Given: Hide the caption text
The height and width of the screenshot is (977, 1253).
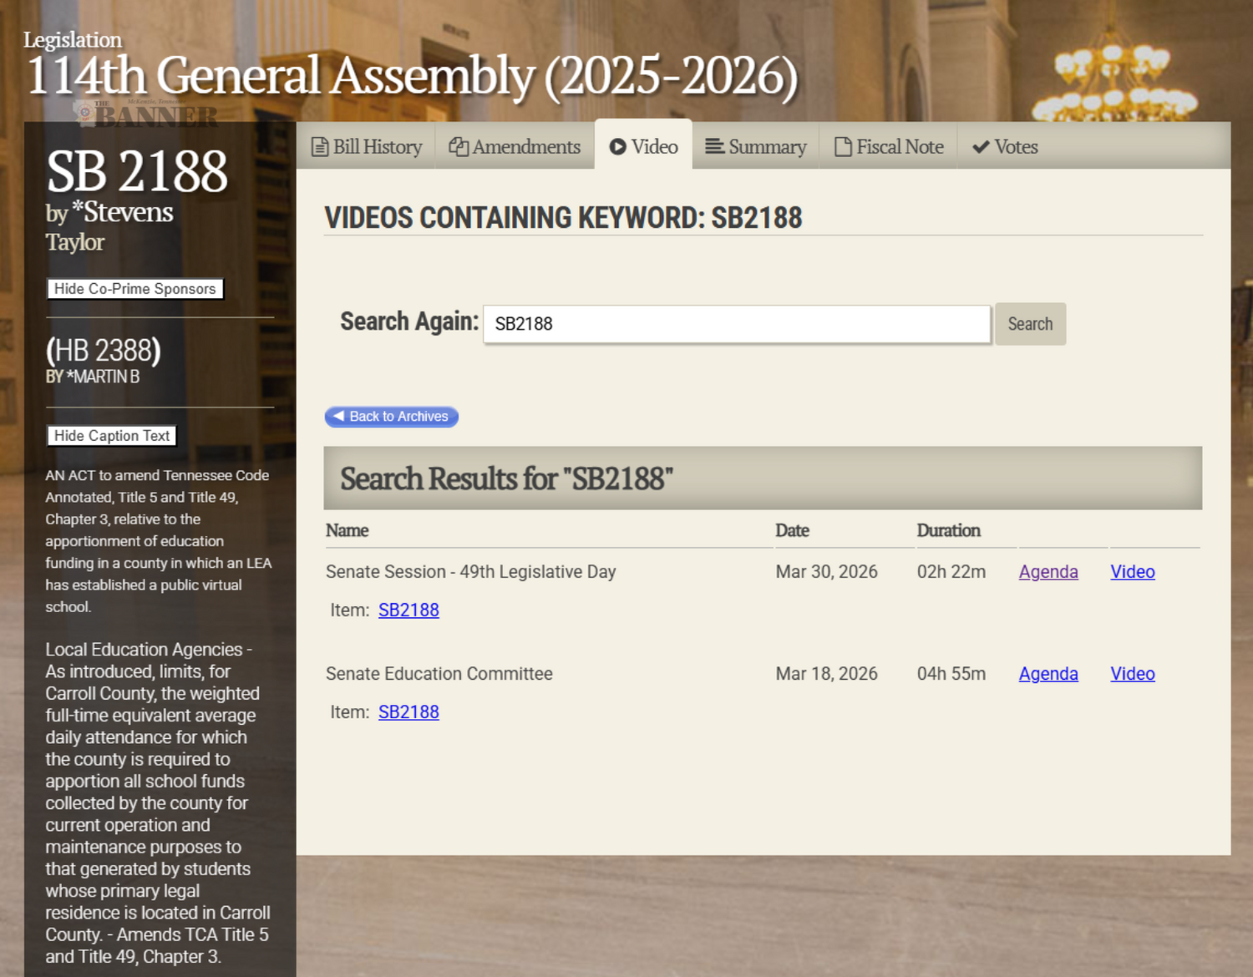Looking at the screenshot, I should [x=112, y=436].
